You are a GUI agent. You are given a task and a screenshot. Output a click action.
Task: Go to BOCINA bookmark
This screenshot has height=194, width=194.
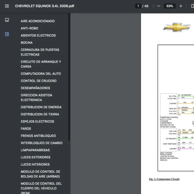coord(27,43)
